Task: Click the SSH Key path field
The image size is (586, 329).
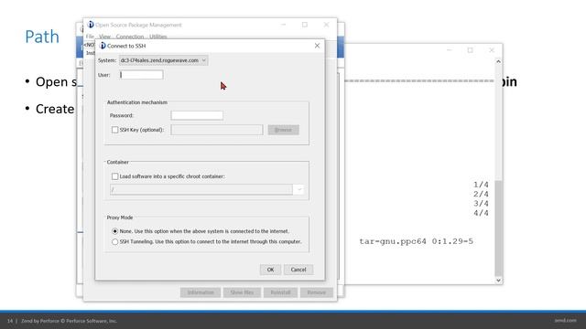Action: (217, 130)
